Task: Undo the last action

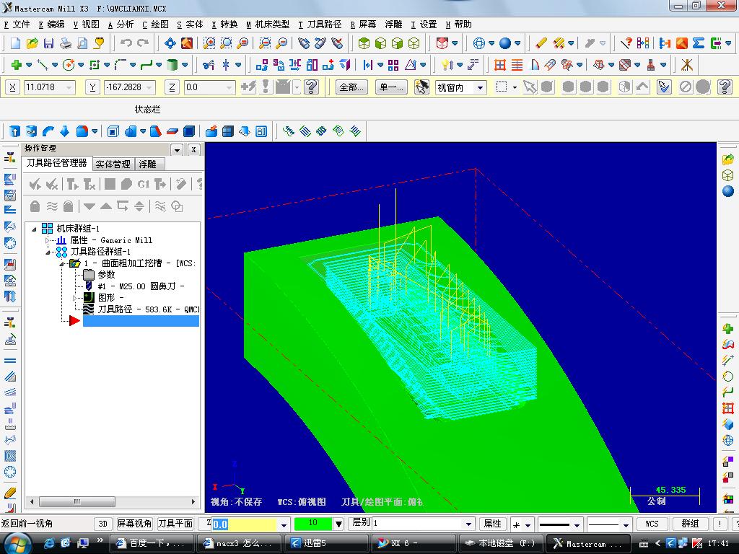Action: coord(126,43)
